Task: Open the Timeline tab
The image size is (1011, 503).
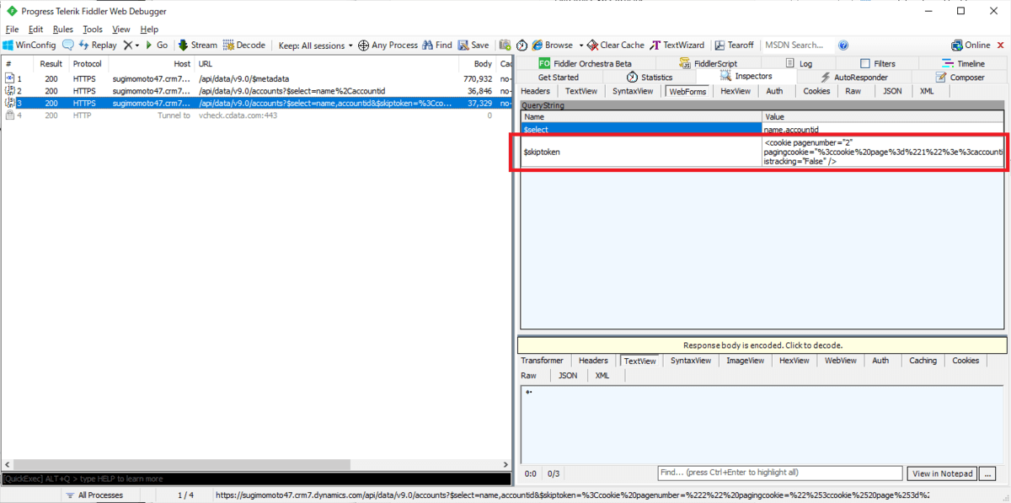Action: click(964, 63)
